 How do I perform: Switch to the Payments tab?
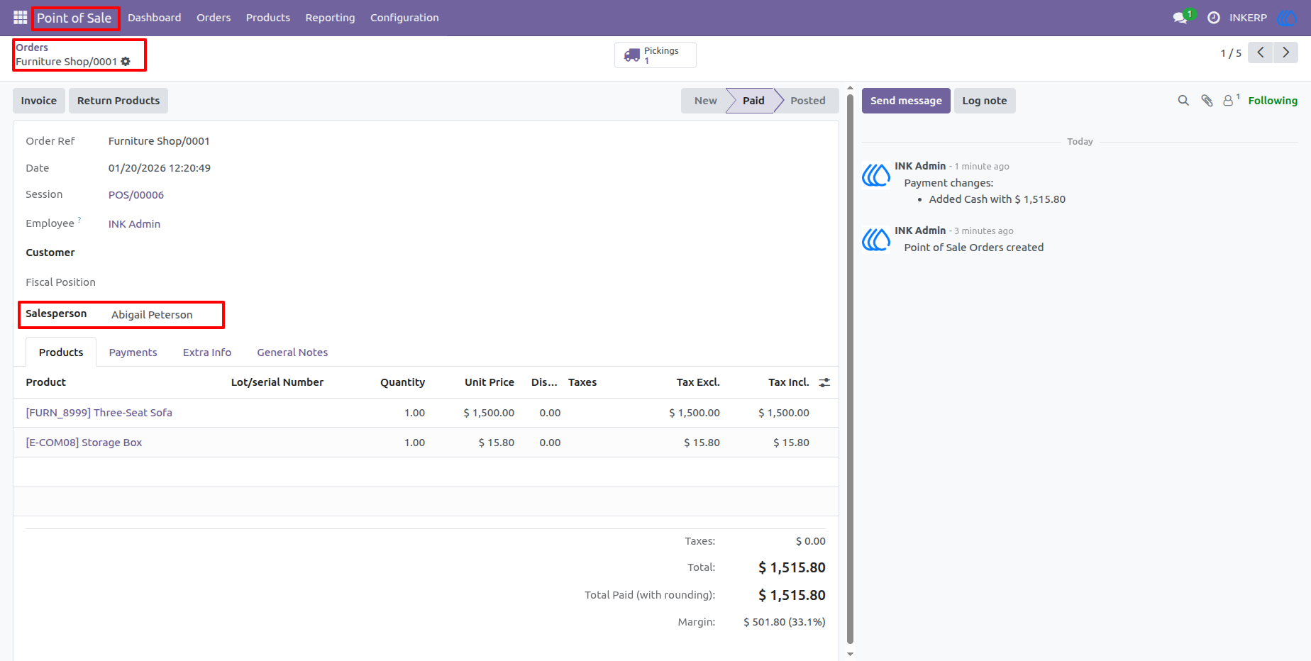(x=133, y=352)
